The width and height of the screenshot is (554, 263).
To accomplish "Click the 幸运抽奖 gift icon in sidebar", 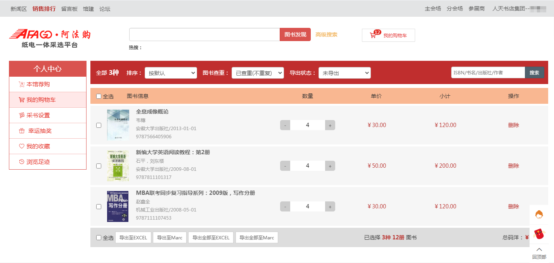I will (x=22, y=131).
